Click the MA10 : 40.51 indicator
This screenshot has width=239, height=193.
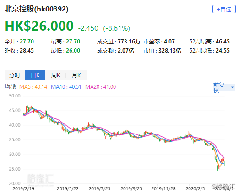66,87
